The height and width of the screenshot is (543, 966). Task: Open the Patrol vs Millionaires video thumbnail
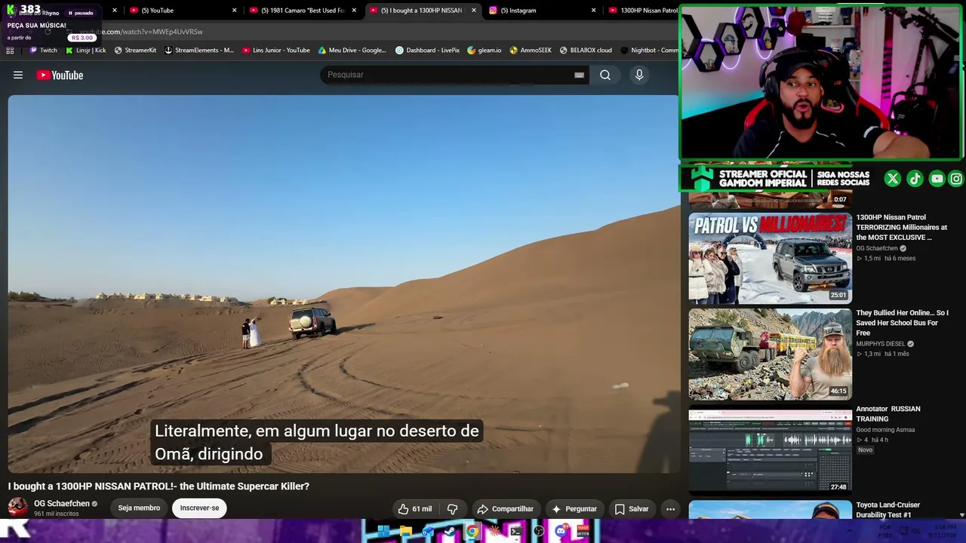pos(770,258)
